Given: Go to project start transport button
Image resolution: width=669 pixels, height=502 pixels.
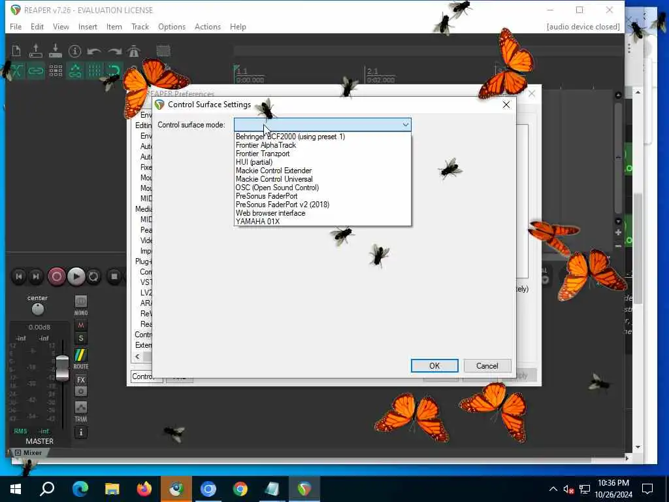Looking at the screenshot, I should tap(19, 276).
